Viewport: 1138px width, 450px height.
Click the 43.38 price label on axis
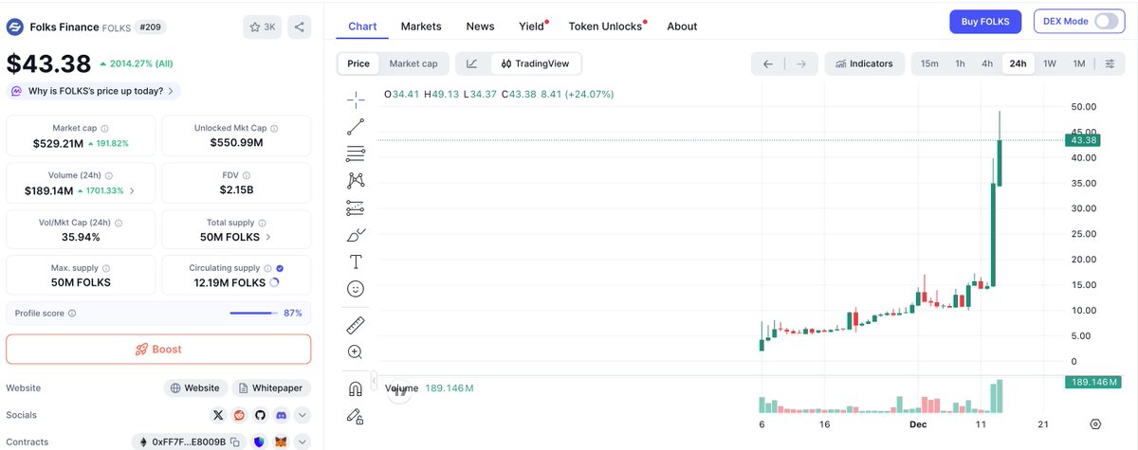pos(1083,140)
